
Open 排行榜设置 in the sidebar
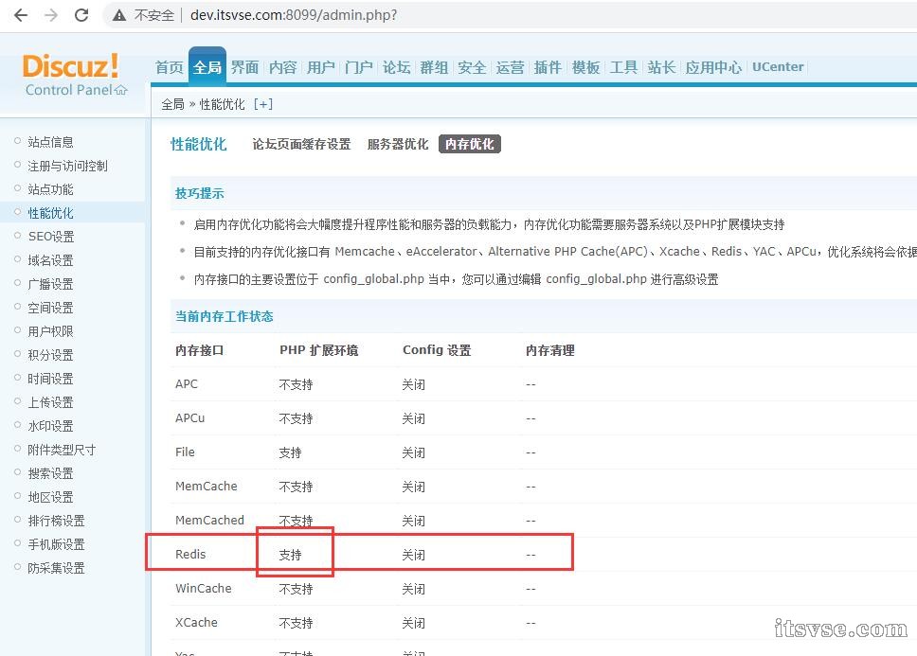pyautogui.click(x=56, y=521)
